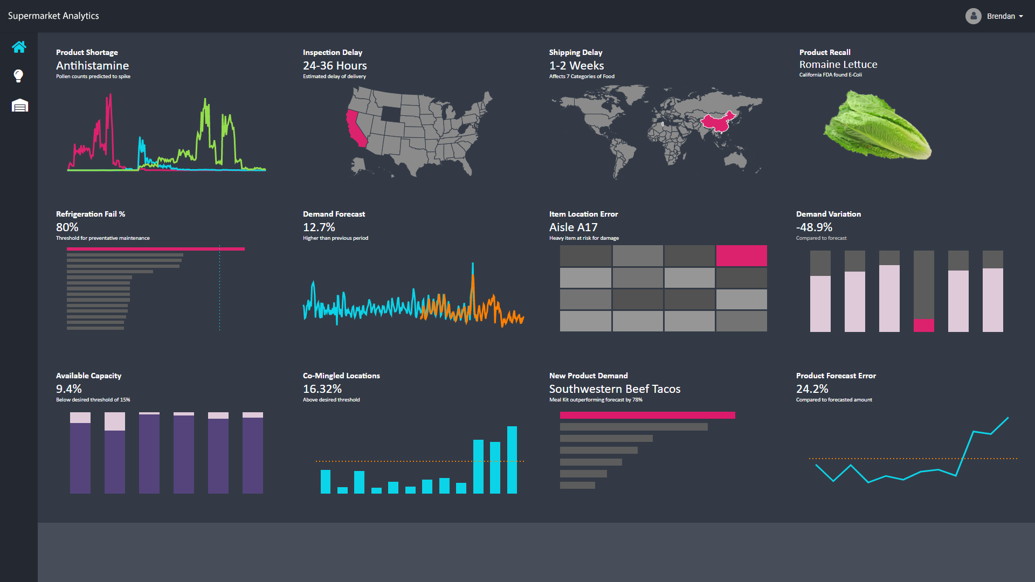The width and height of the screenshot is (1035, 582).
Task: Click the pink Aisle A17 tile
Action: coord(741,255)
